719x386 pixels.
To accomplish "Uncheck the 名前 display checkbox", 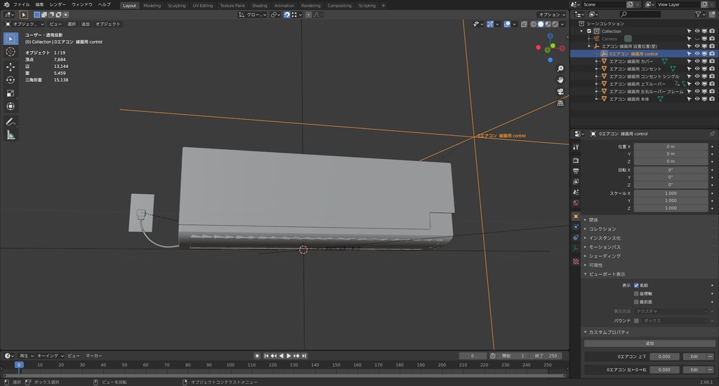I will (x=636, y=285).
